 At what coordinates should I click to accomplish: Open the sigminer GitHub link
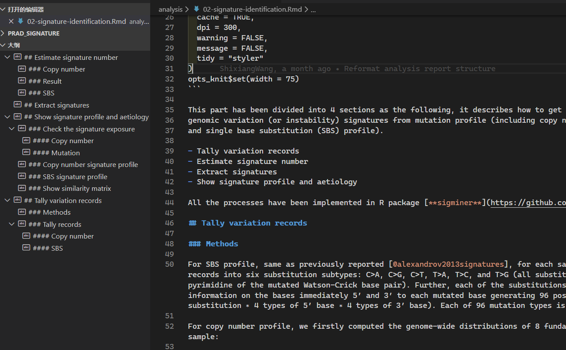(528, 202)
